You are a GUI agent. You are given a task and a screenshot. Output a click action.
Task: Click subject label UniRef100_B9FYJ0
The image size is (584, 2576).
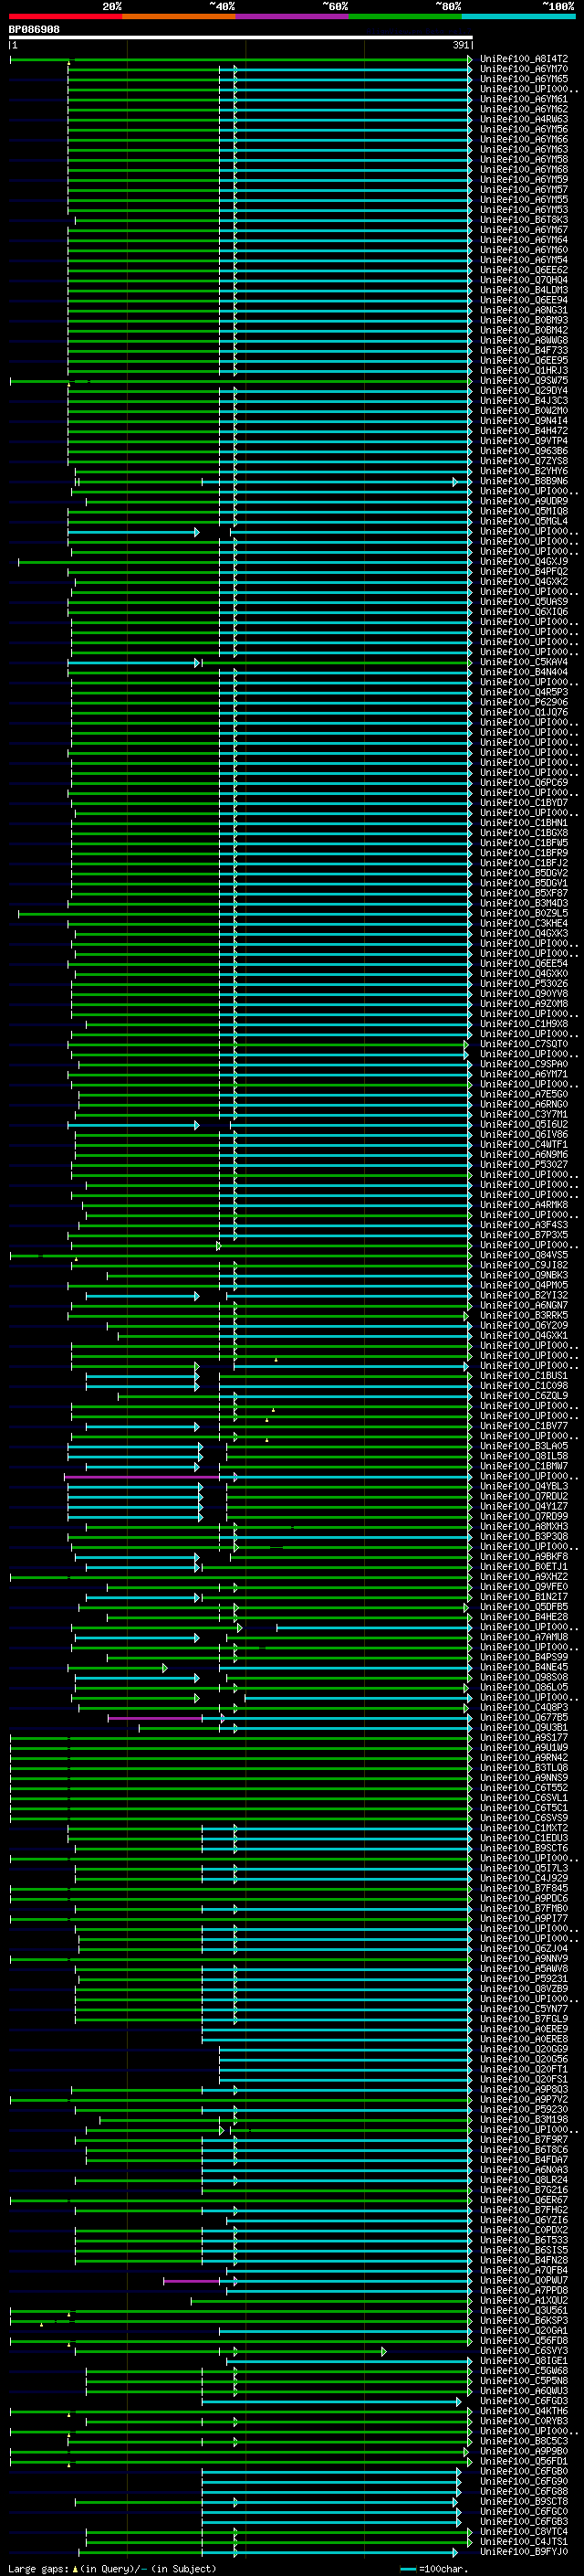pyautogui.click(x=524, y=2551)
